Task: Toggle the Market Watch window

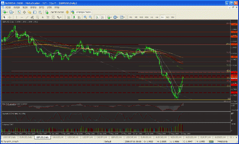Action: (x=19, y=12)
